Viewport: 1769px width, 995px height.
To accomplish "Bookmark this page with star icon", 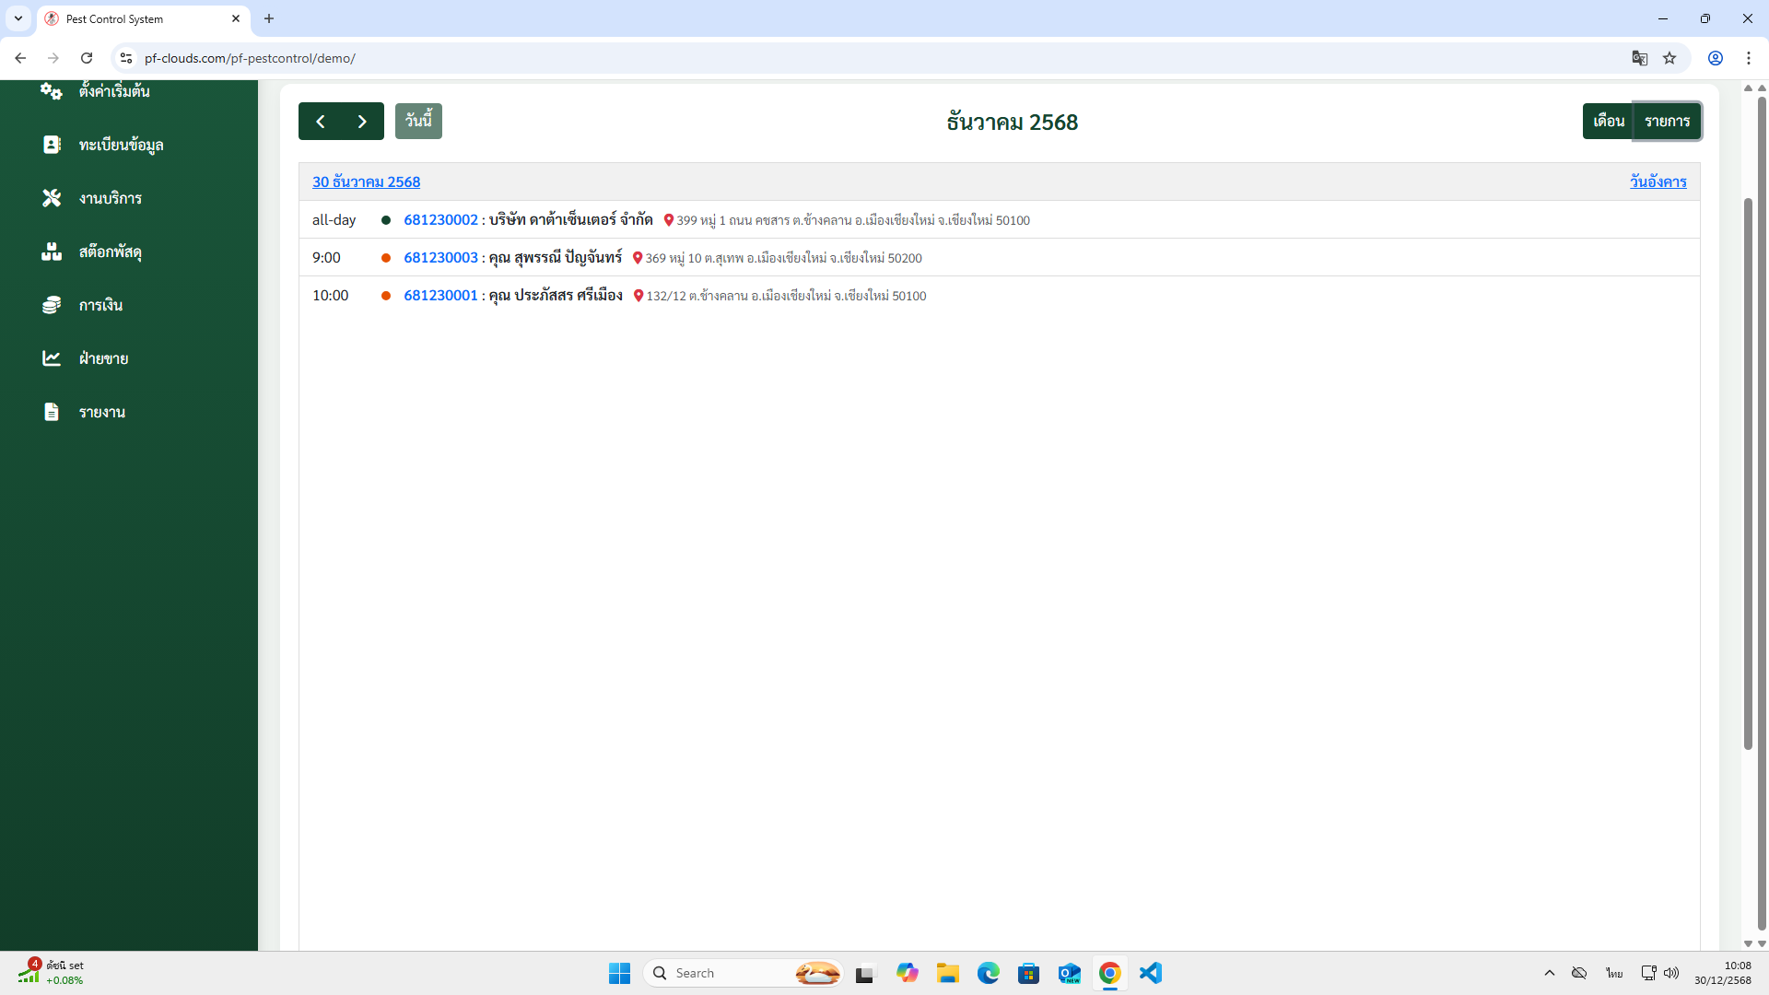I will coord(1669,58).
